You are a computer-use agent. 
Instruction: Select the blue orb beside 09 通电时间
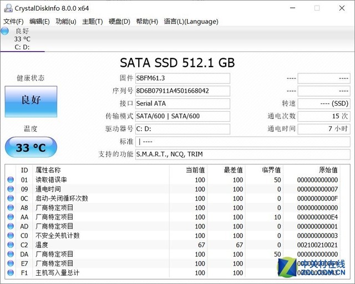(11, 189)
